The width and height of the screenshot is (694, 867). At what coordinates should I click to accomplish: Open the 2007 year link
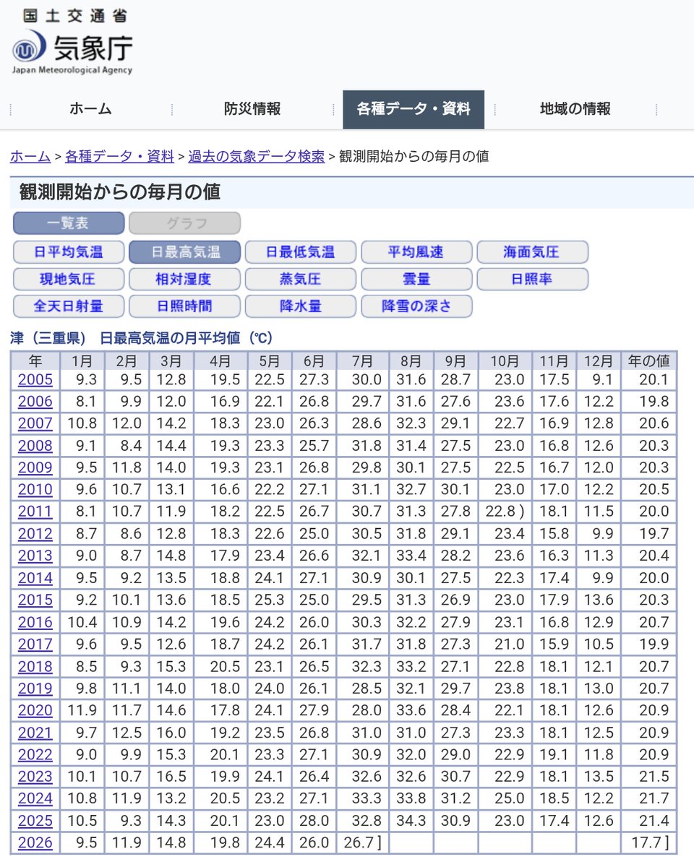tap(35, 423)
